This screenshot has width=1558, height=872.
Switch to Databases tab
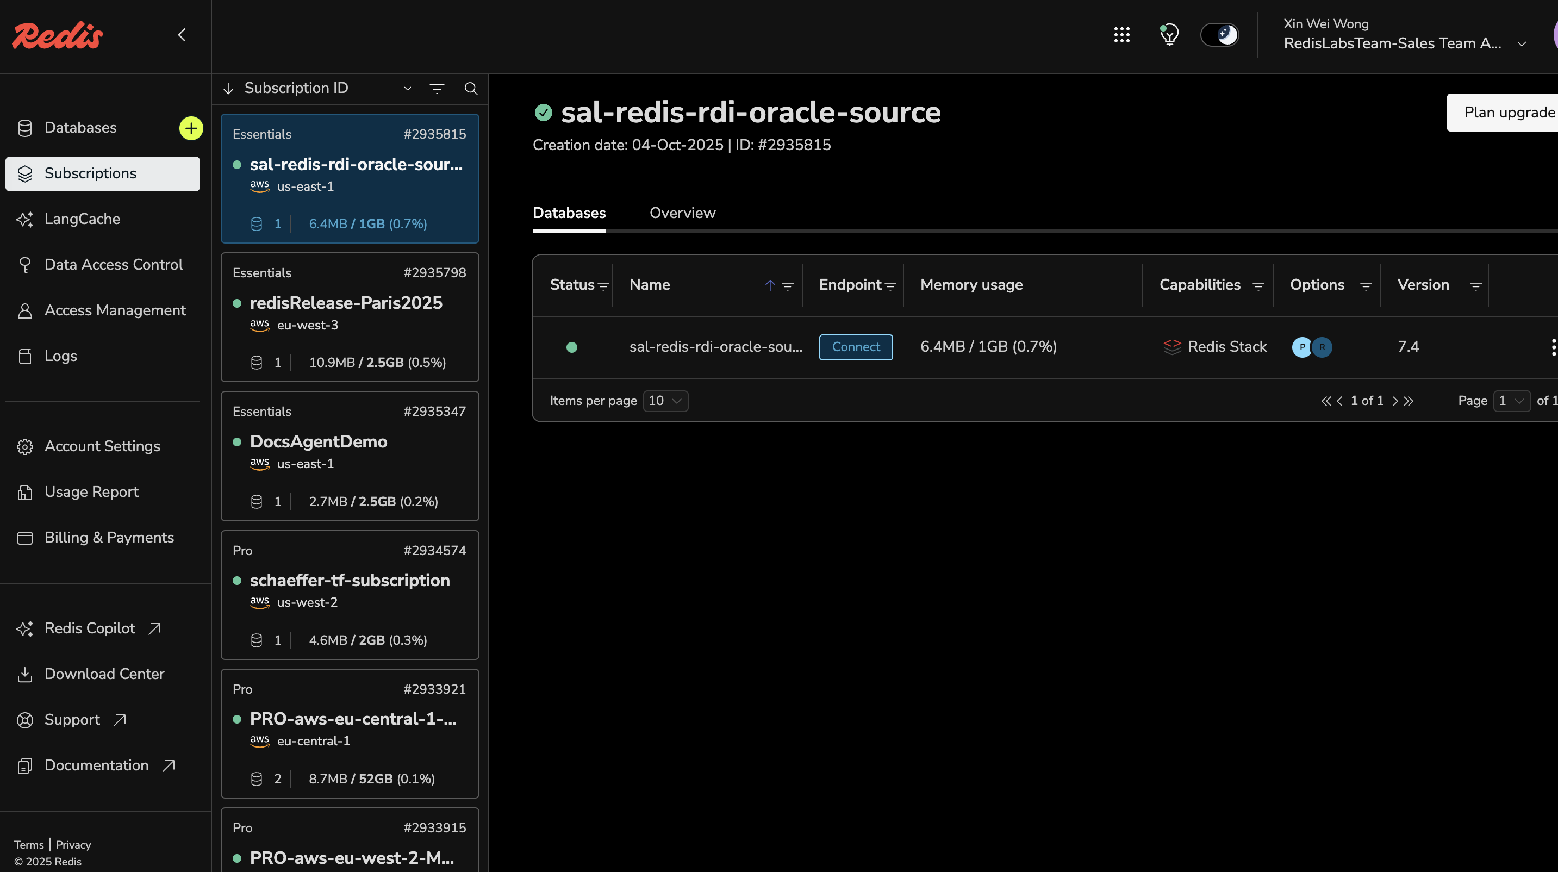569,214
